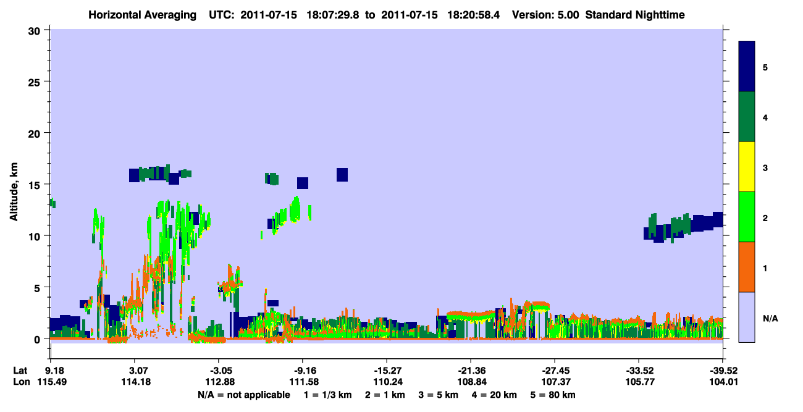The width and height of the screenshot is (803, 412).
Task: Click the isolated dark blue square near 16 km
Action: click(x=342, y=174)
